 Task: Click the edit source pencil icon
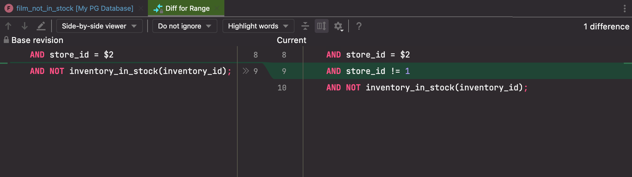(41, 26)
